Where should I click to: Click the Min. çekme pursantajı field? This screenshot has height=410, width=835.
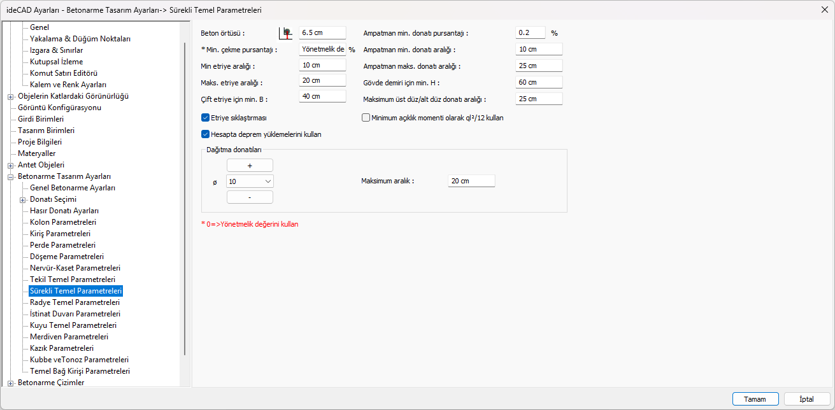pyautogui.click(x=322, y=49)
